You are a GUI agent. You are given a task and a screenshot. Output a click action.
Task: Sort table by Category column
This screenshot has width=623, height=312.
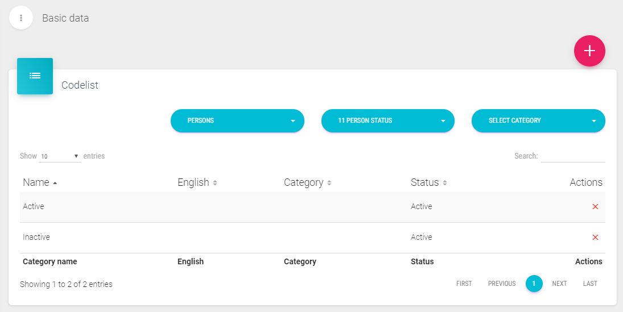click(x=329, y=183)
